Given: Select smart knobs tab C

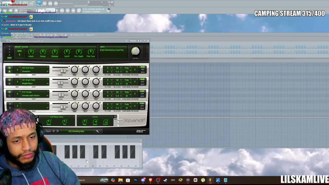Looking at the screenshot, I should click(10, 52).
